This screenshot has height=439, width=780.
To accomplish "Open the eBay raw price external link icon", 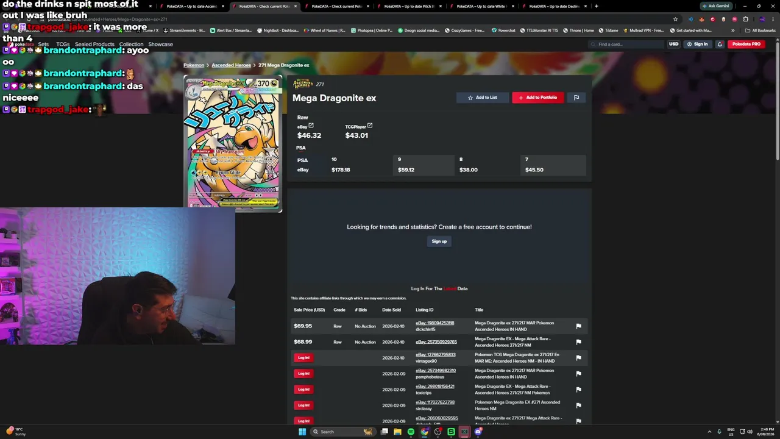I will pos(311,126).
